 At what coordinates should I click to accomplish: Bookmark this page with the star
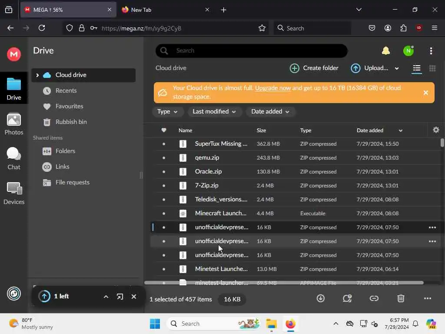[262, 28]
